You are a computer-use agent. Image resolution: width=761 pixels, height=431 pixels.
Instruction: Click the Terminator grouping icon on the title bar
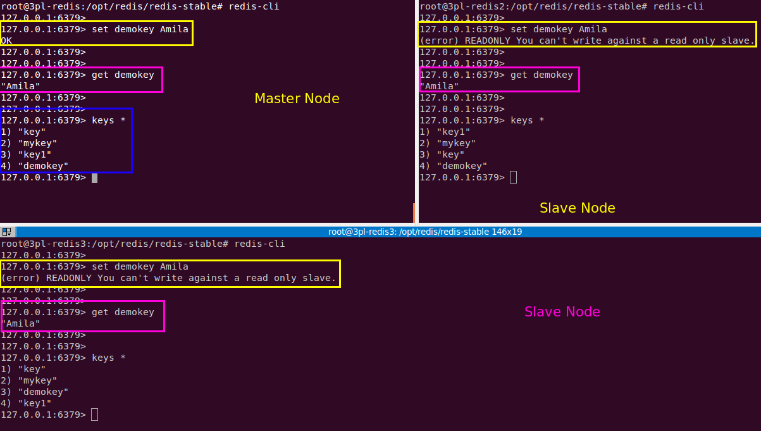7,231
